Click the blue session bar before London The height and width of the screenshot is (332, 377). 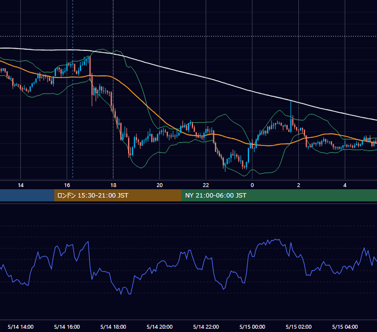(27, 195)
